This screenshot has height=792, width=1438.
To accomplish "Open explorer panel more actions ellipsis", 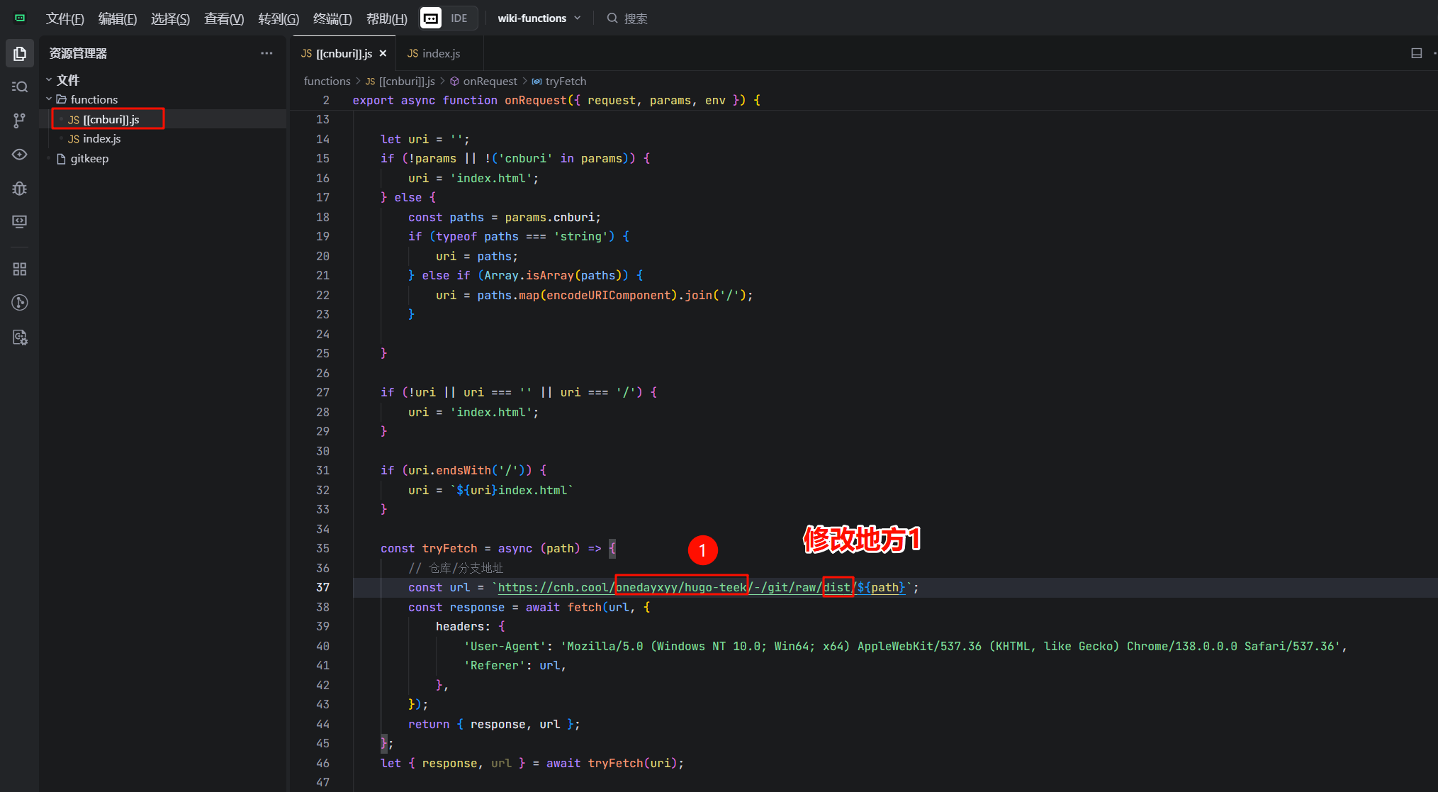I will point(266,53).
